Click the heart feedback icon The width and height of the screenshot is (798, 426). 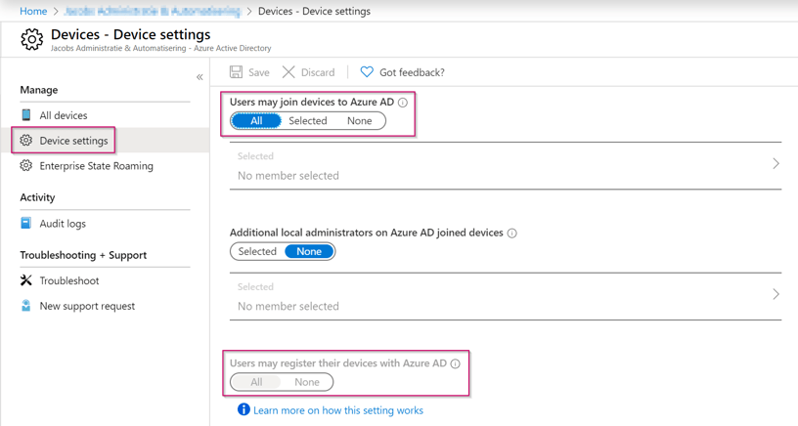pos(367,72)
